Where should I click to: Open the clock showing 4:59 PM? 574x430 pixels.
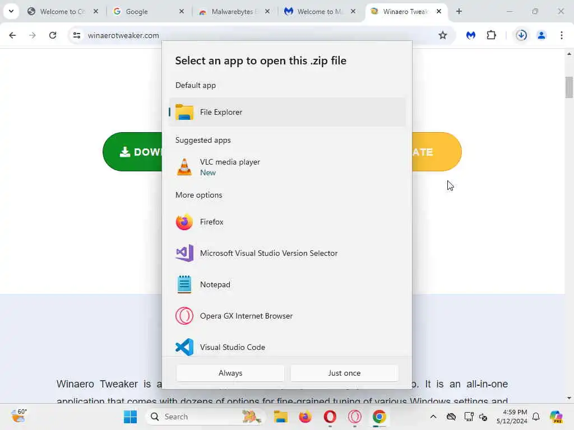pyautogui.click(x=512, y=417)
